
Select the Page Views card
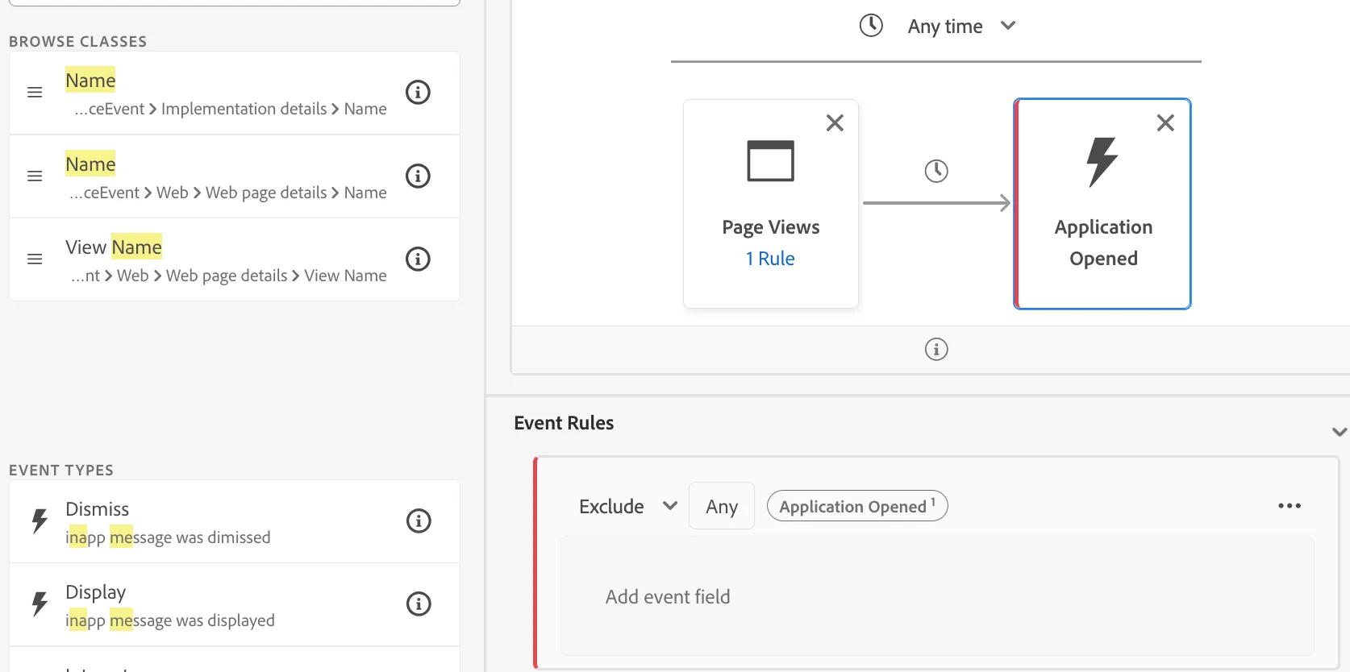point(771,204)
